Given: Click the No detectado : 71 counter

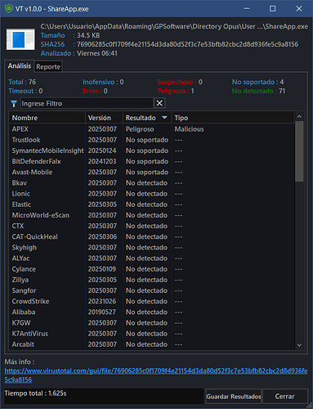Looking at the screenshot, I should click(258, 91).
